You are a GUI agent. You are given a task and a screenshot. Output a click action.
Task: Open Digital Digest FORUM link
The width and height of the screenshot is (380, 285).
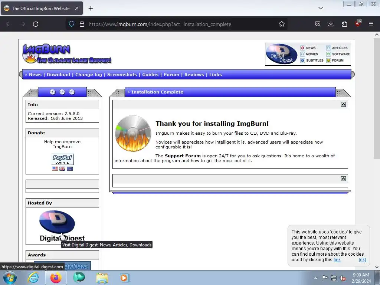point(335,60)
